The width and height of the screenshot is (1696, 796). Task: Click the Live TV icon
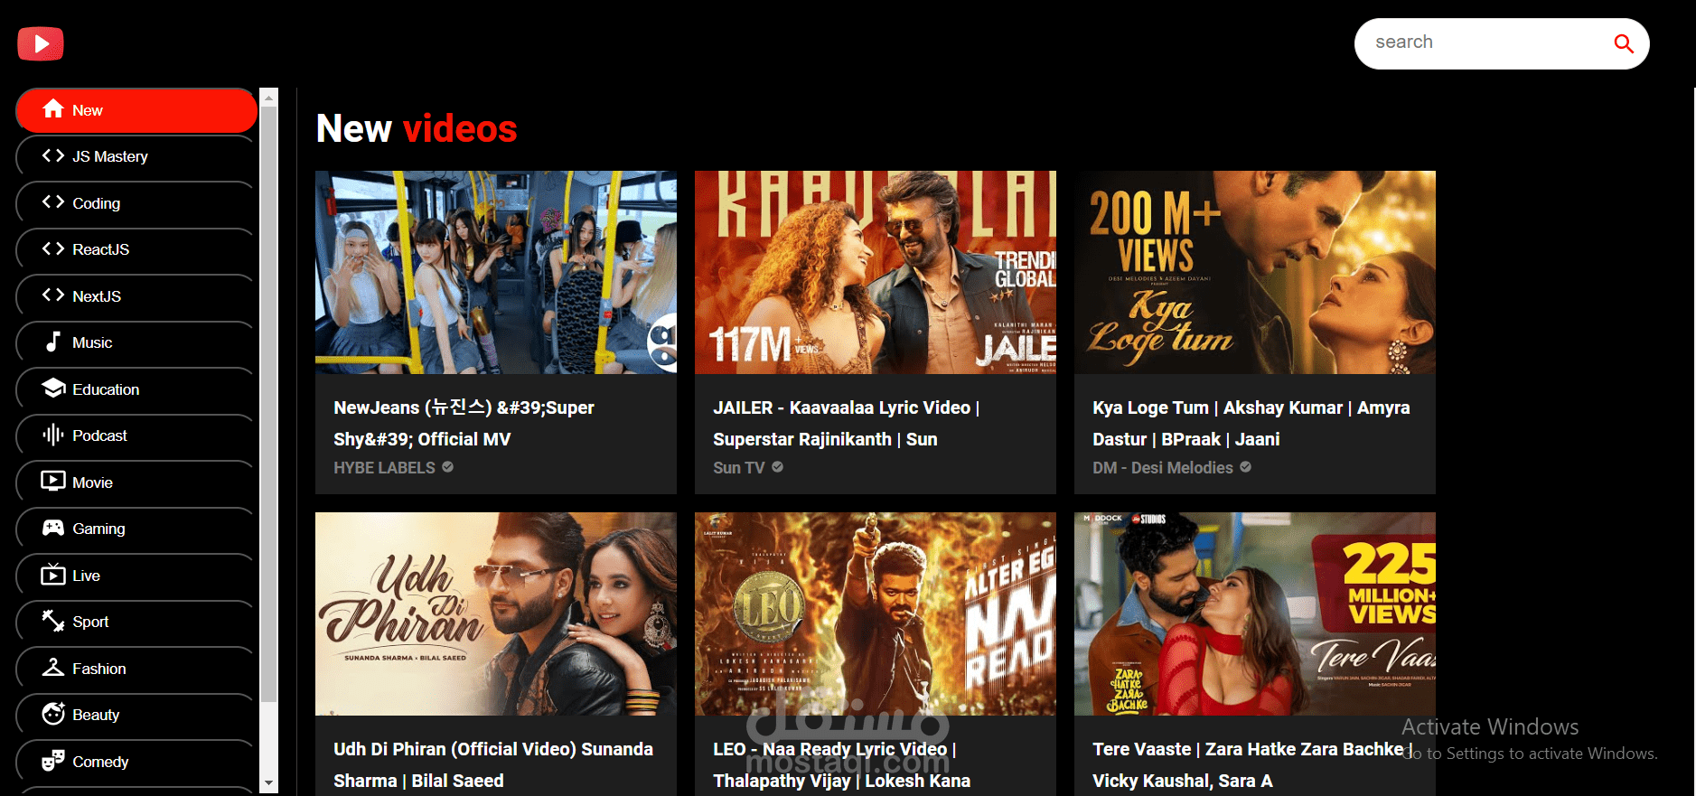coord(53,574)
